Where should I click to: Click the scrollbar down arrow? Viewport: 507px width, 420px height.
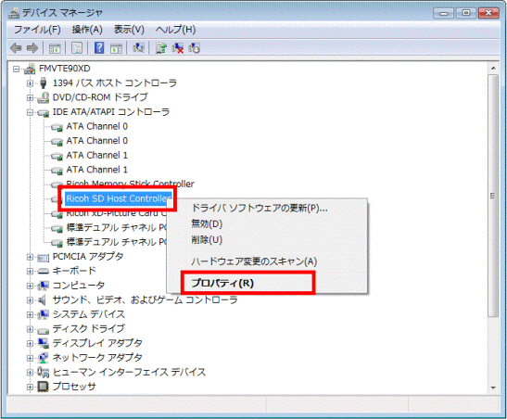pyautogui.click(x=493, y=388)
